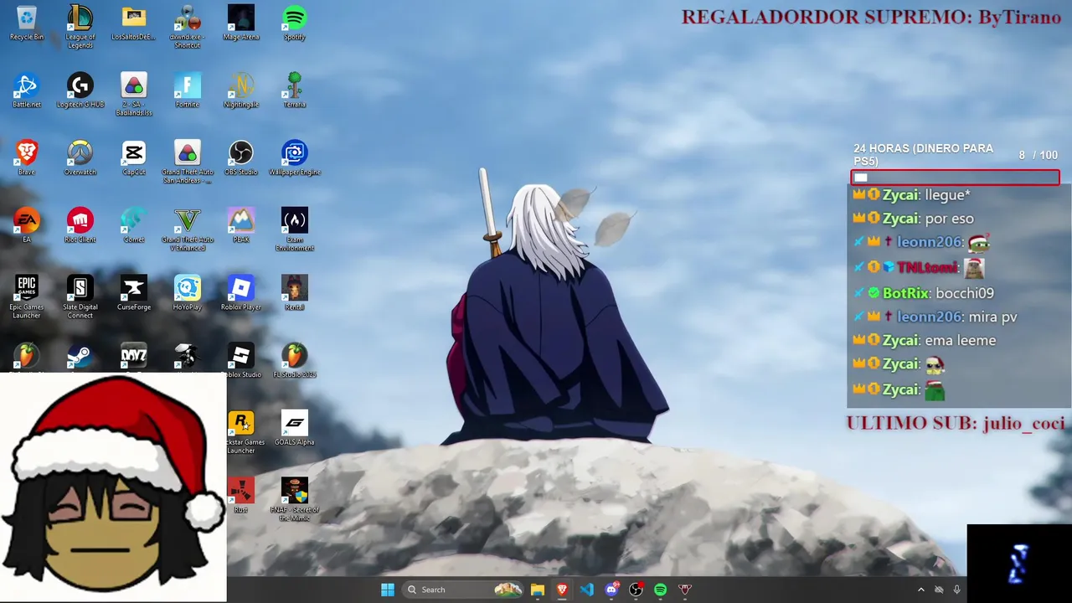Launch FNAF Secret of the Mimic

point(295,500)
